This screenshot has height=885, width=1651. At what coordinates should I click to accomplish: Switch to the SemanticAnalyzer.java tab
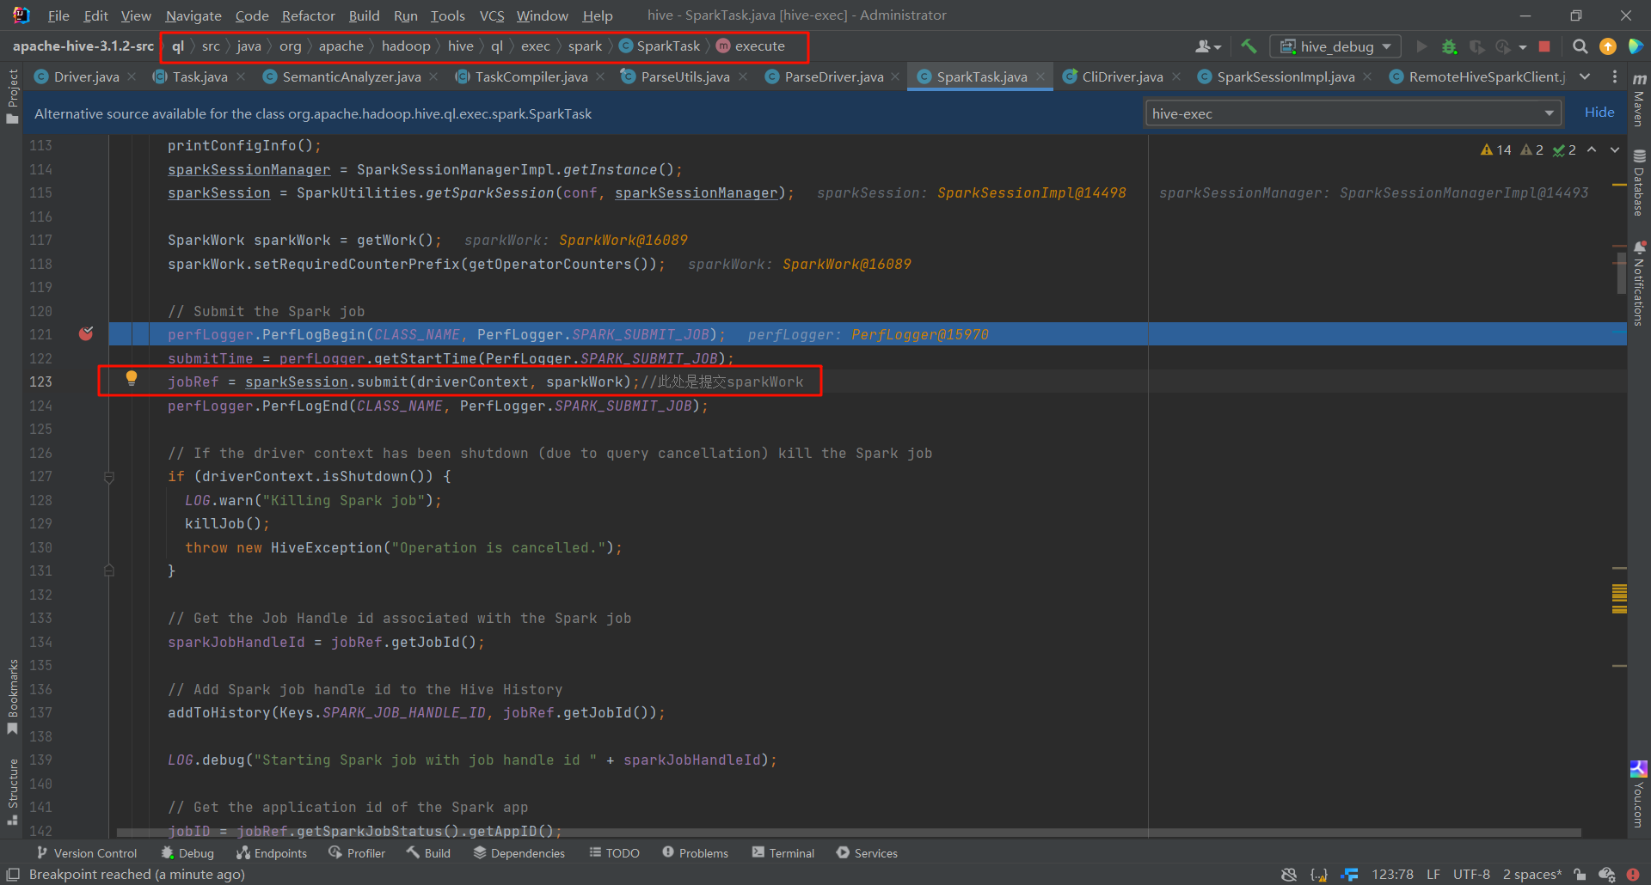351,76
